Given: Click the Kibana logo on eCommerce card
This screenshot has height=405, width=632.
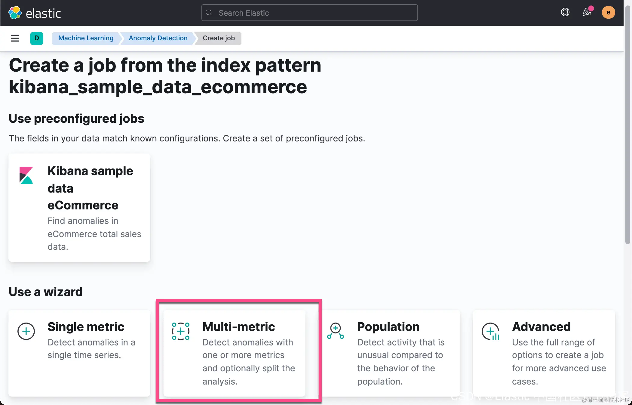Looking at the screenshot, I should click(26, 175).
